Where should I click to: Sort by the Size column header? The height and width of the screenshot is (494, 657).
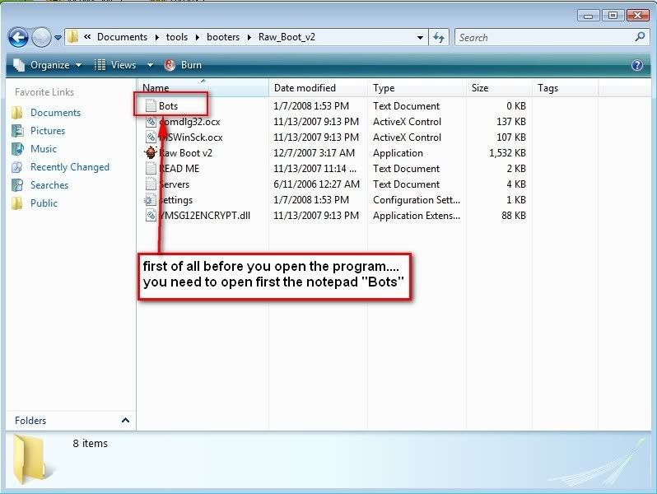[x=499, y=88]
